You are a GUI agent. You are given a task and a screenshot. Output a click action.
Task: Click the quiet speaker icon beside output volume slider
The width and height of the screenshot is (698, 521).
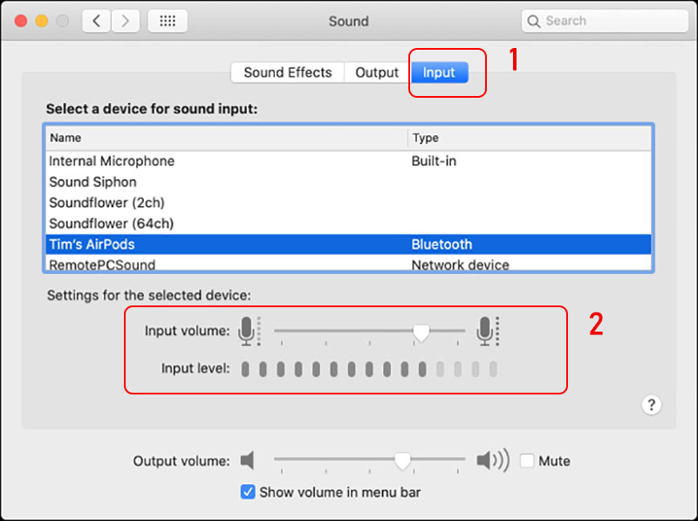(x=249, y=461)
